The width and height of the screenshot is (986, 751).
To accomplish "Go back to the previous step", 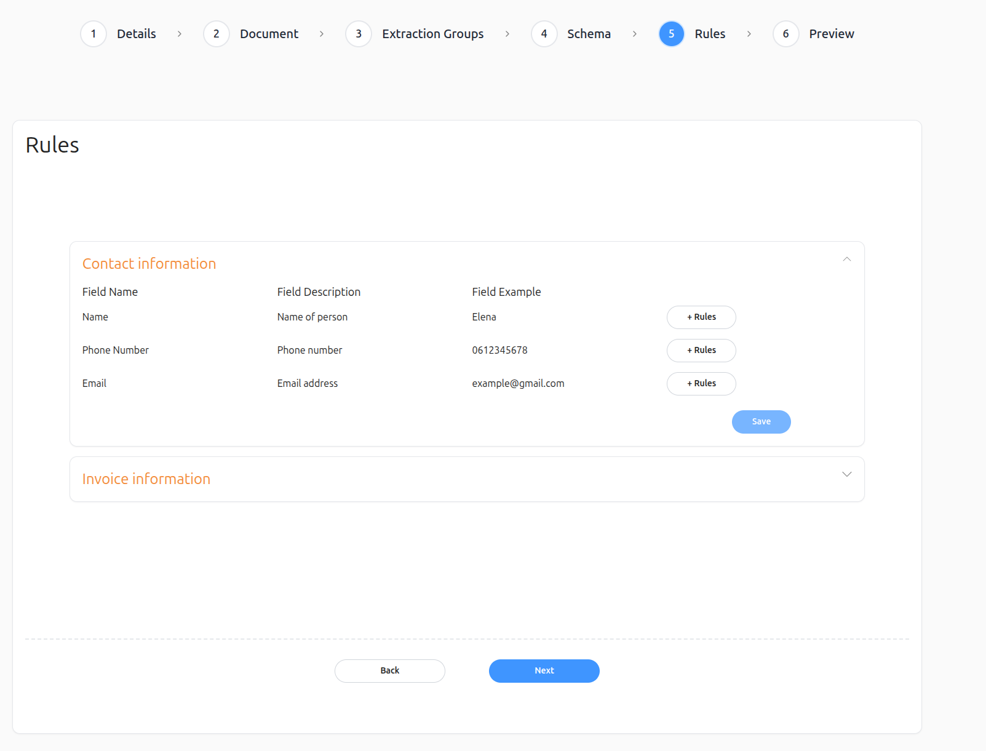I will point(389,671).
